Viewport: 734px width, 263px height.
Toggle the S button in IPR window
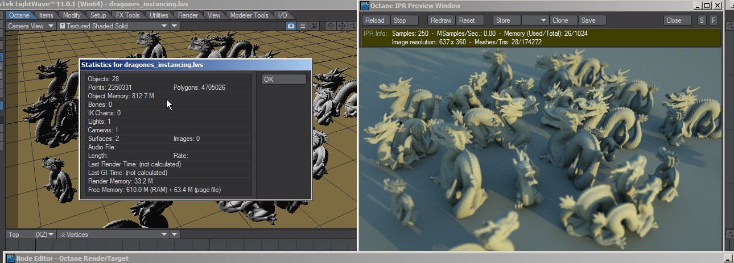pyautogui.click(x=702, y=20)
